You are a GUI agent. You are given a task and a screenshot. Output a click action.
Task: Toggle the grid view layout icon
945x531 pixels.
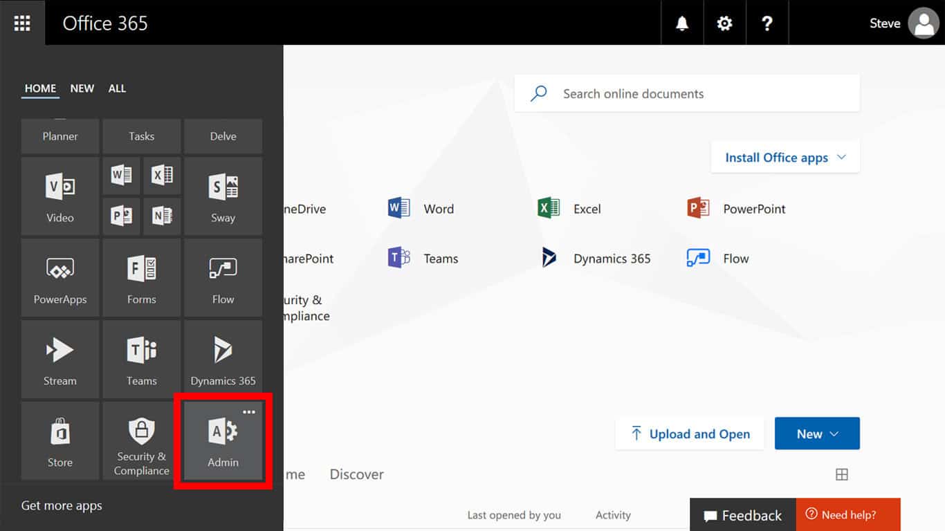[x=841, y=474]
